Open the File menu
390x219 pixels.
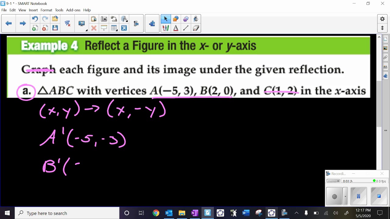[x=4, y=10]
